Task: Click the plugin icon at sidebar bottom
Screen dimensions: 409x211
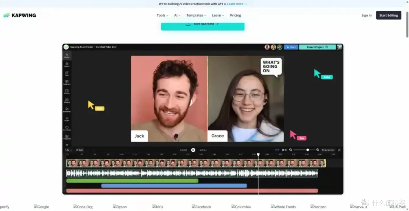Action: [67, 145]
